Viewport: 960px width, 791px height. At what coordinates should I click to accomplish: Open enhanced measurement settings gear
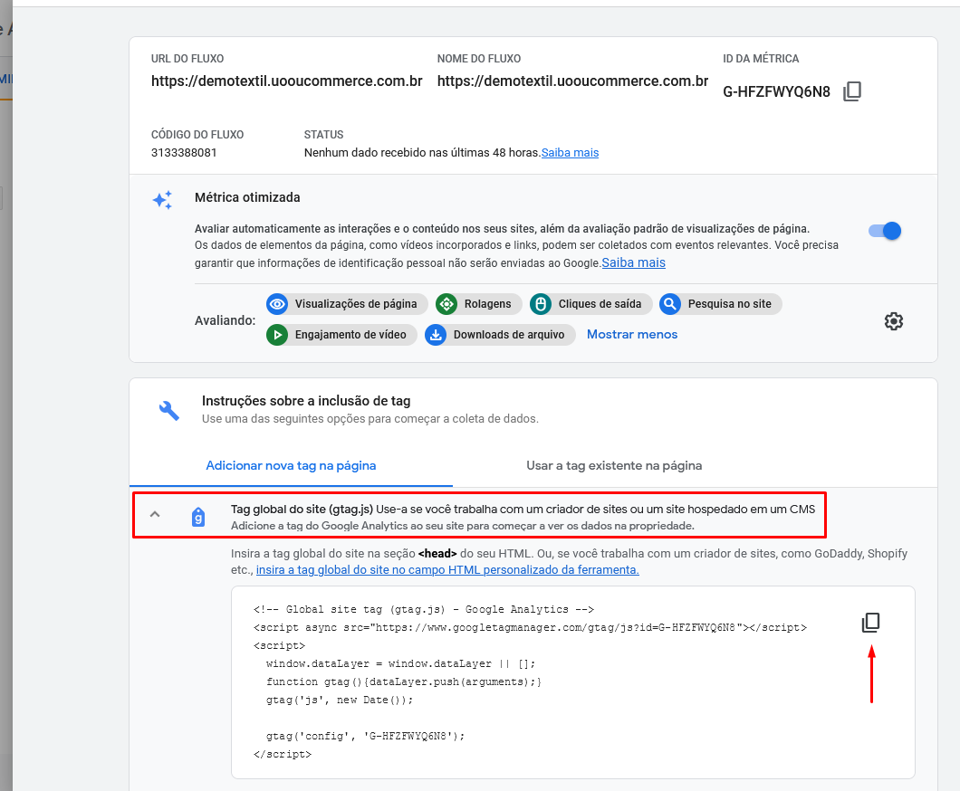[893, 321]
